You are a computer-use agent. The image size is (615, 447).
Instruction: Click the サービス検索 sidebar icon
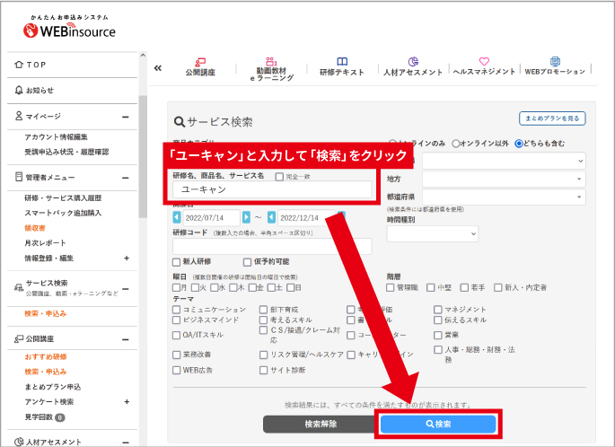(x=19, y=288)
